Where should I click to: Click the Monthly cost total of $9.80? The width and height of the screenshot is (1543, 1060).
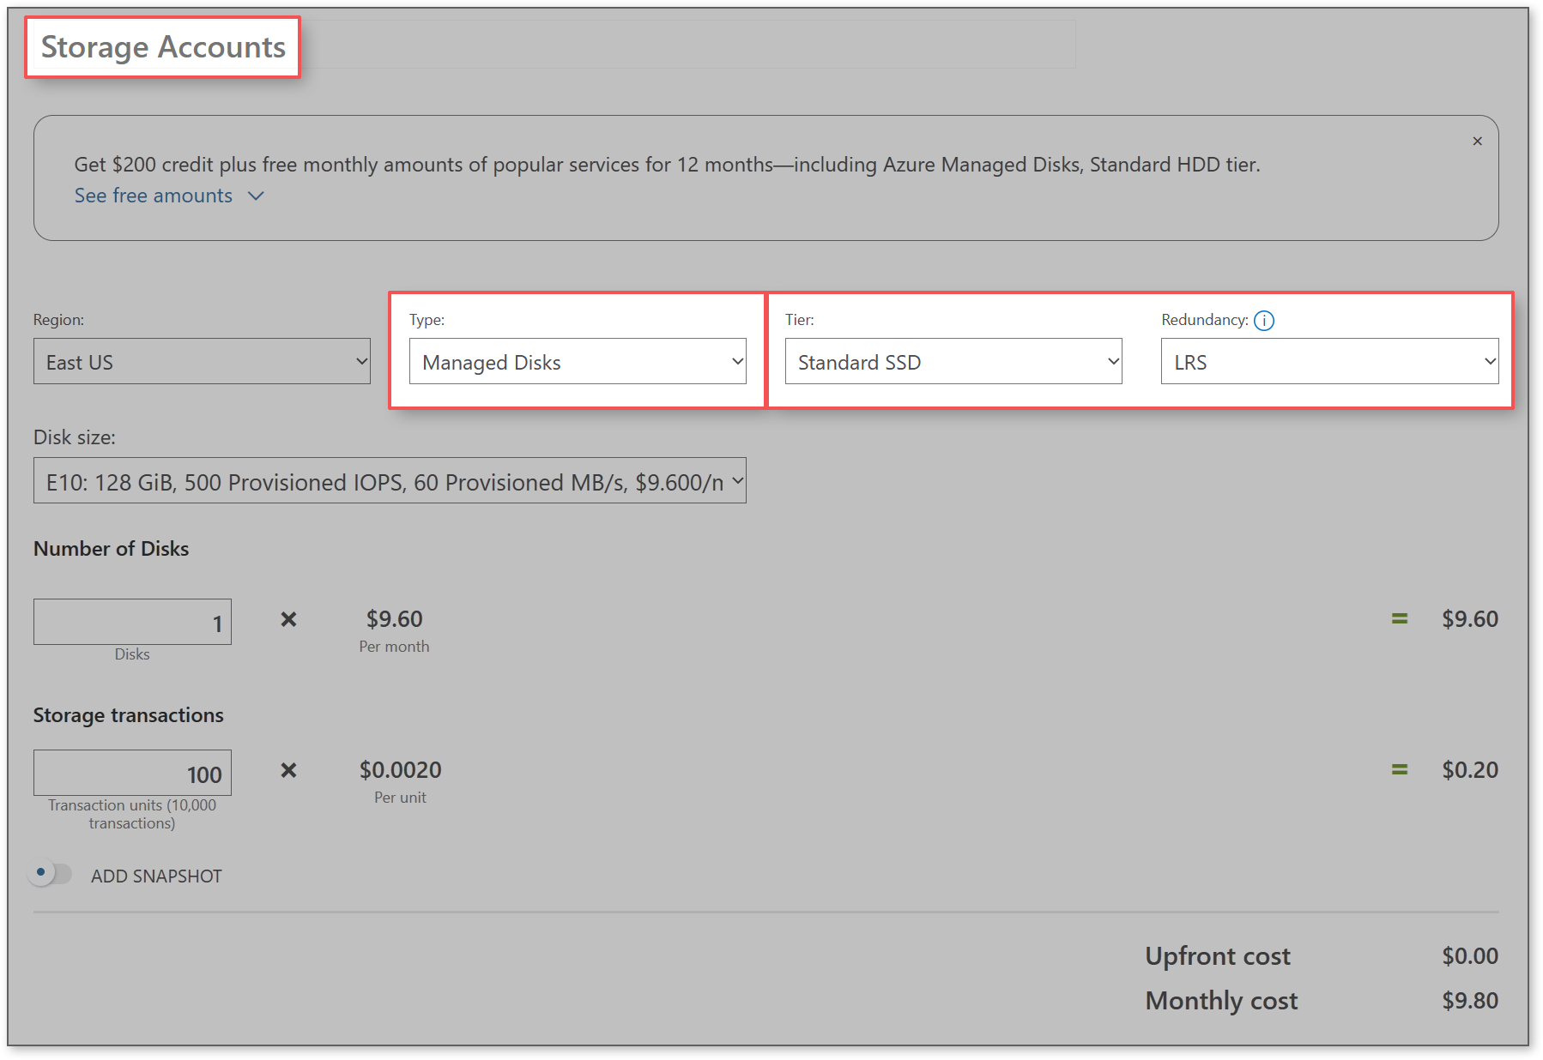1469,1000
